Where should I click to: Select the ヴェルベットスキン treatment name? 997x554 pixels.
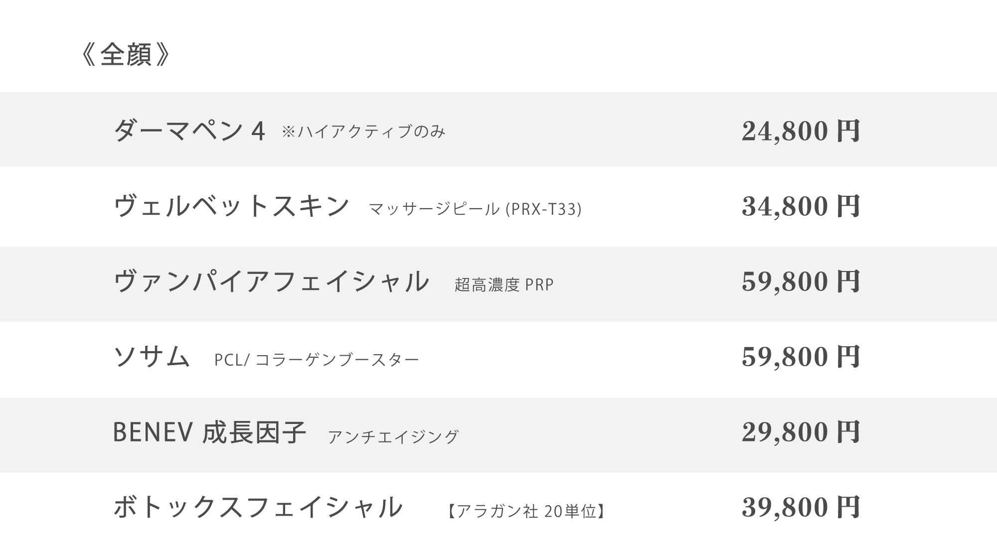click(x=232, y=206)
